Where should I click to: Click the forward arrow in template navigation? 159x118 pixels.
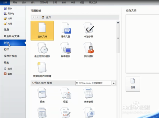click(x=37, y=17)
